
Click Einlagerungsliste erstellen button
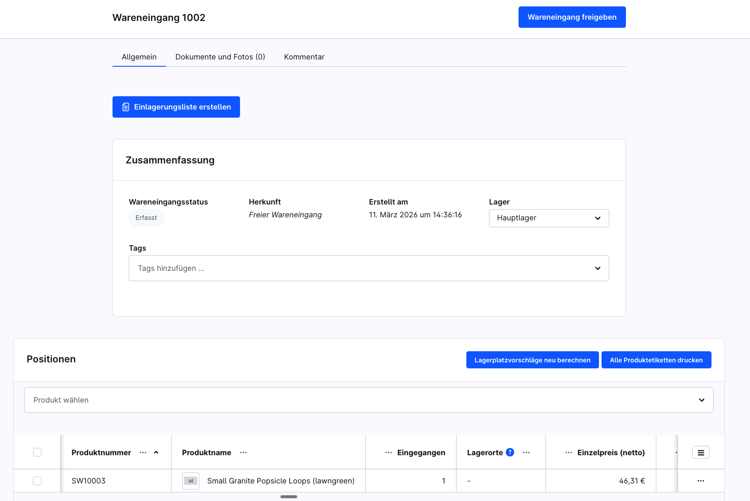coord(176,107)
